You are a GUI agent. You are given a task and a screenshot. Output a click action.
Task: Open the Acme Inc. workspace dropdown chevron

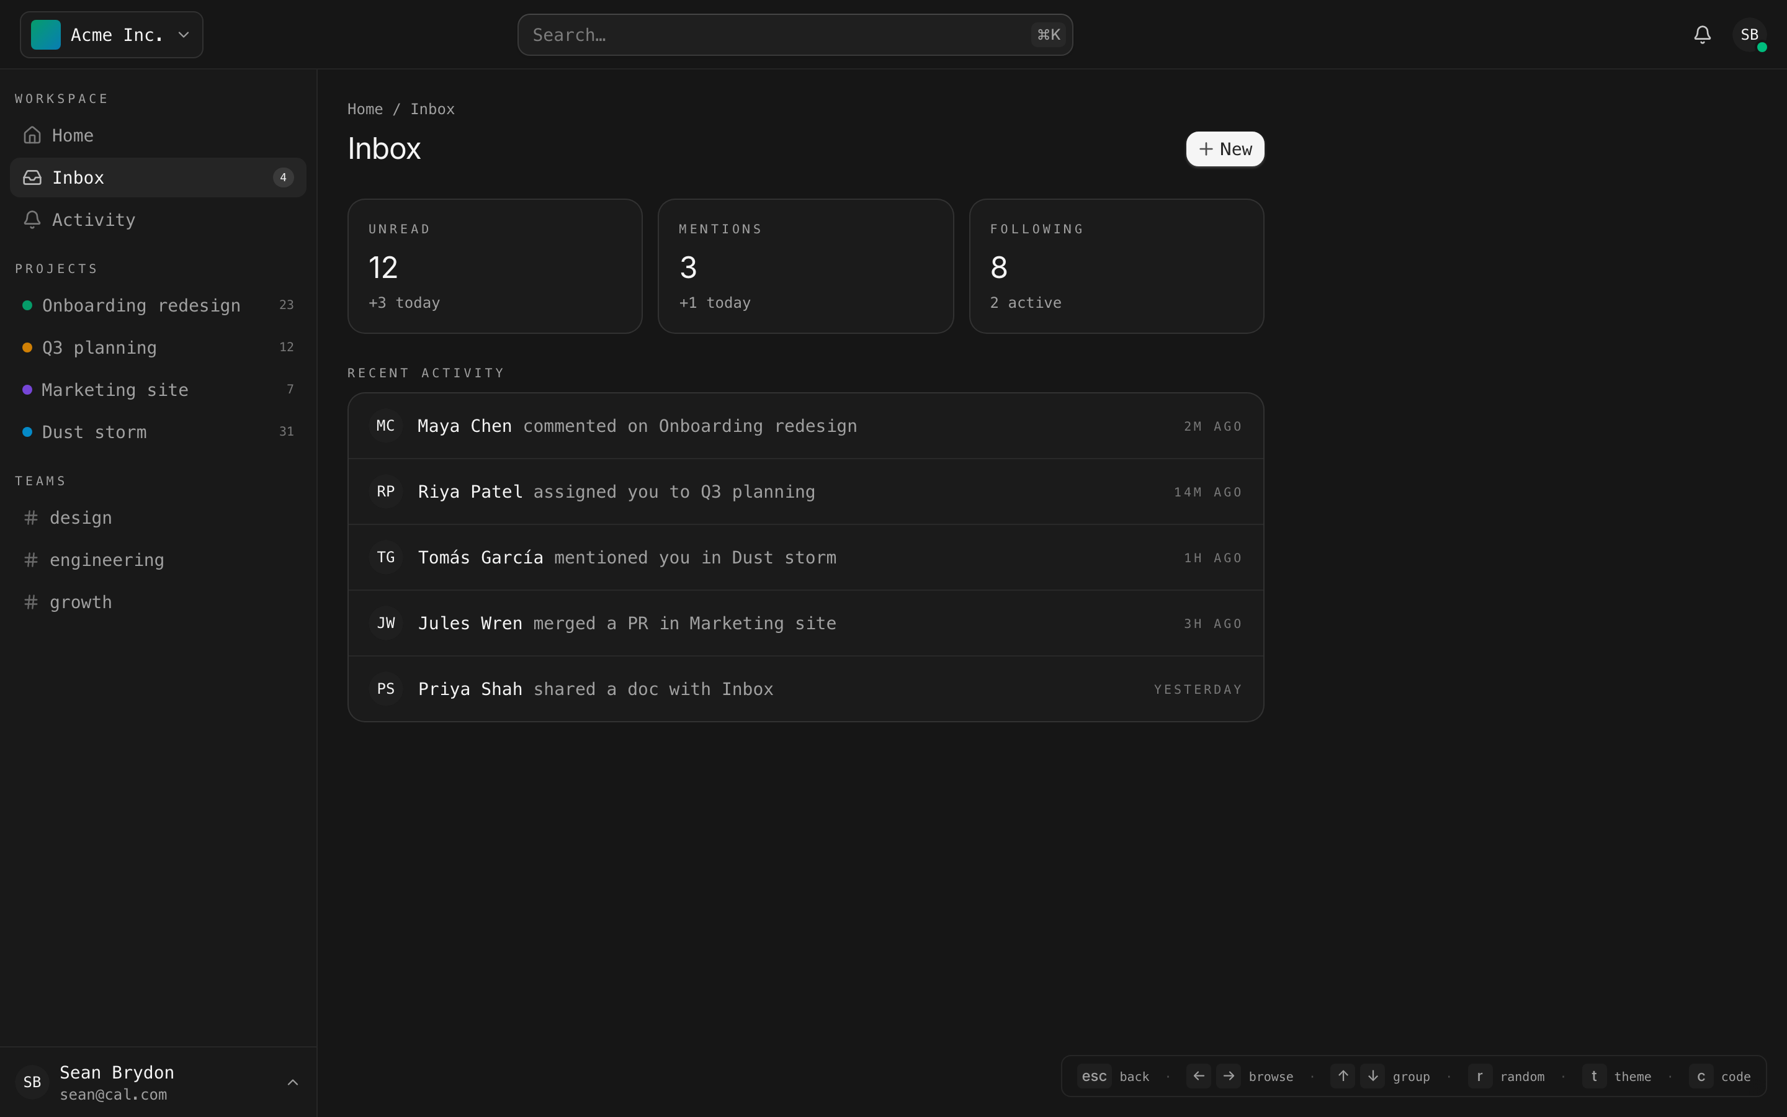[x=184, y=35]
